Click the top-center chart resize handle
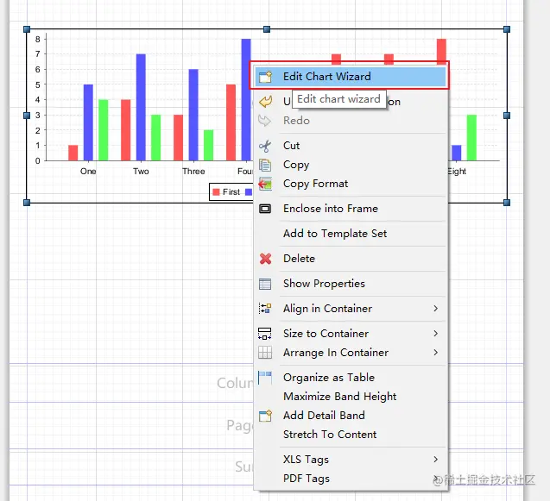550x501 pixels. pyautogui.click(x=267, y=29)
